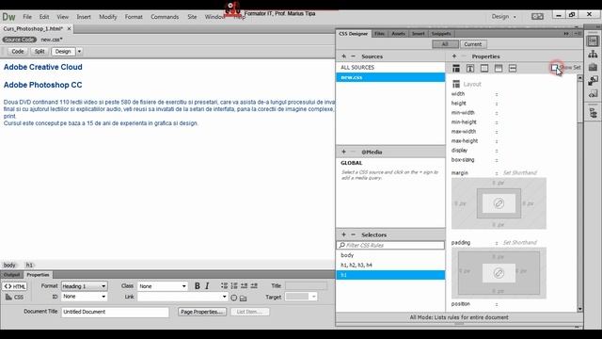Image resolution: width=602 pixels, height=339 pixels.
Task: Click the Document Title input field
Action: tap(115, 312)
